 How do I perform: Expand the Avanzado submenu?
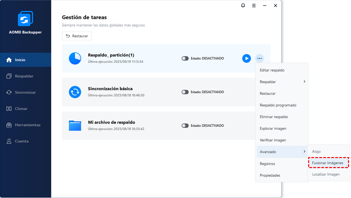click(282, 152)
